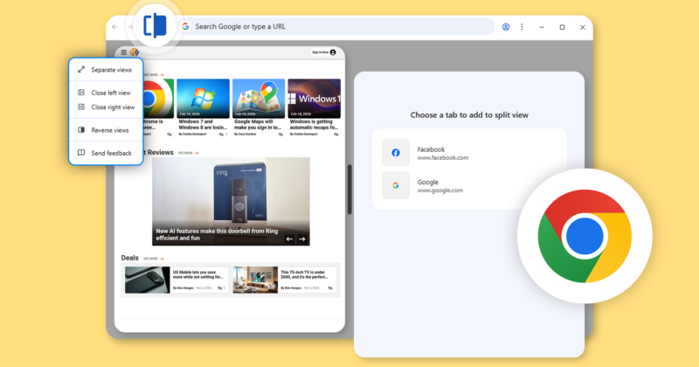This screenshot has width=699, height=367.
Task: Click the Google logo in address bar
Action: 185,26
